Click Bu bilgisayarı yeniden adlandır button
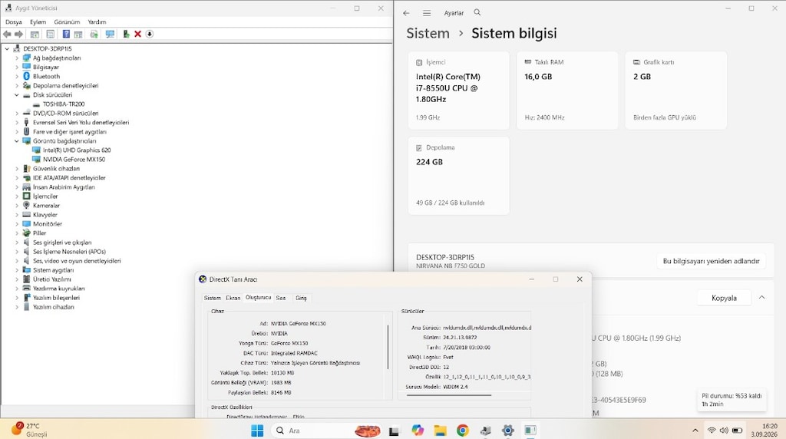This screenshot has width=786, height=439. pos(711,261)
